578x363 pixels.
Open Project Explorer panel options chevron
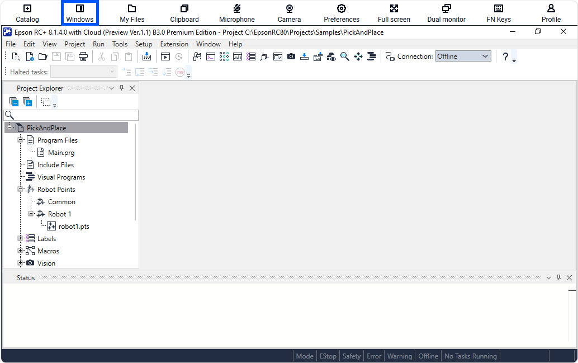[x=112, y=88]
